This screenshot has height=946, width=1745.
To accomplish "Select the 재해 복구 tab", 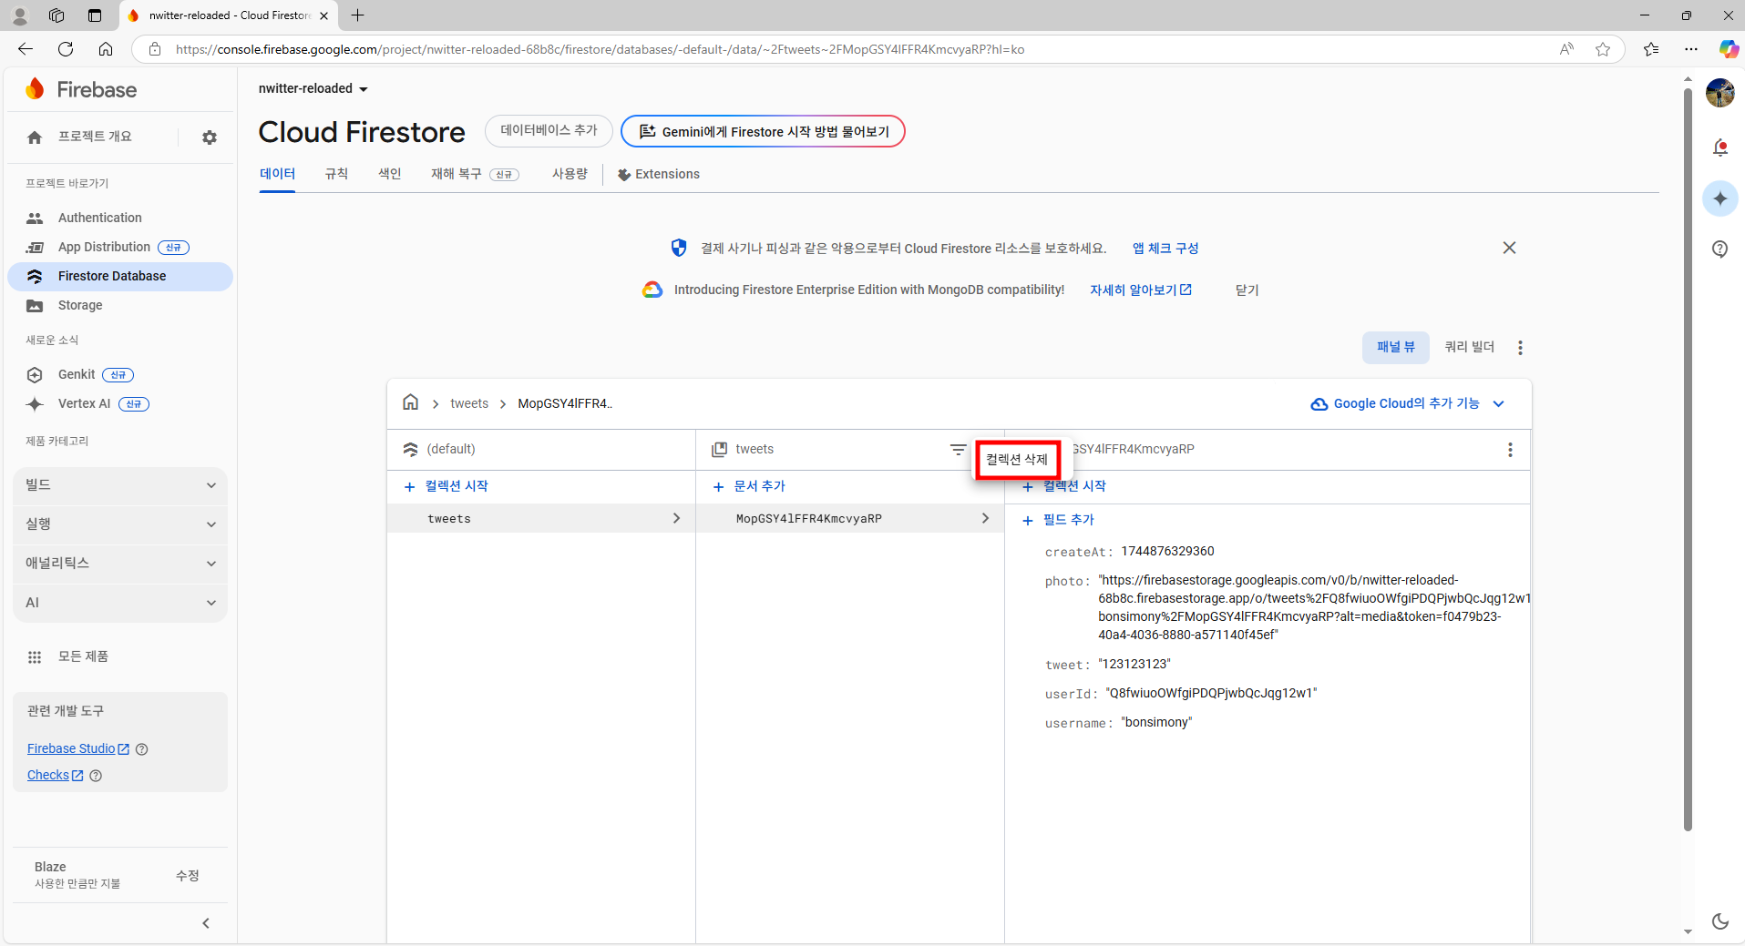I will tap(475, 174).
